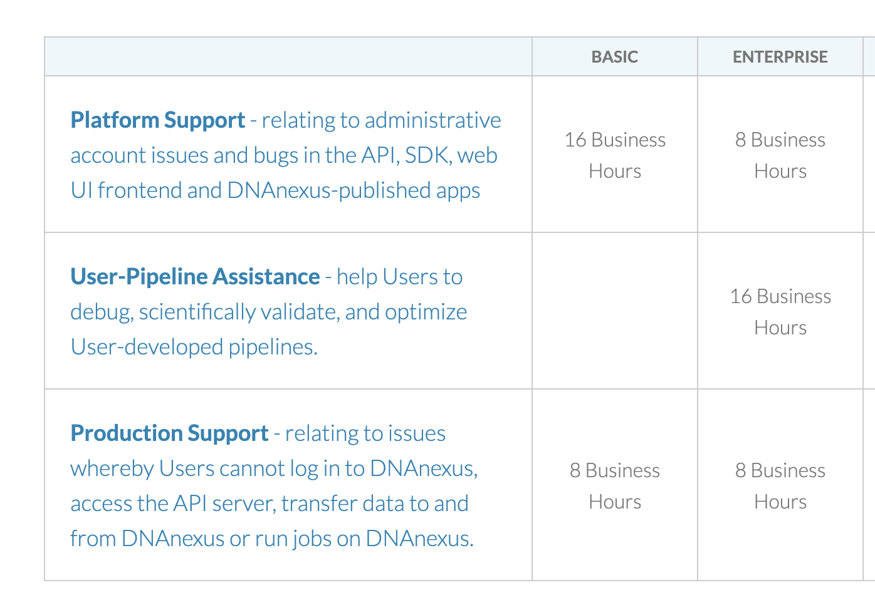Click the ENTERPRISE column header
The image size is (875, 600).
pos(780,57)
